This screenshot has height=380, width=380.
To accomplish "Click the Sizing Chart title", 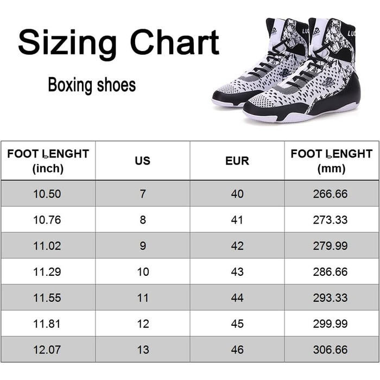I will click(118, 43).
